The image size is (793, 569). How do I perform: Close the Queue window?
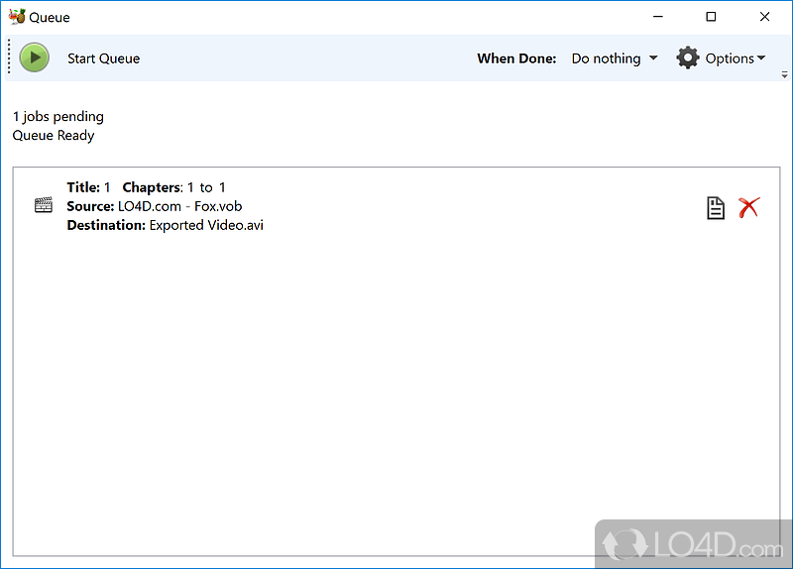tap(764, 17)
